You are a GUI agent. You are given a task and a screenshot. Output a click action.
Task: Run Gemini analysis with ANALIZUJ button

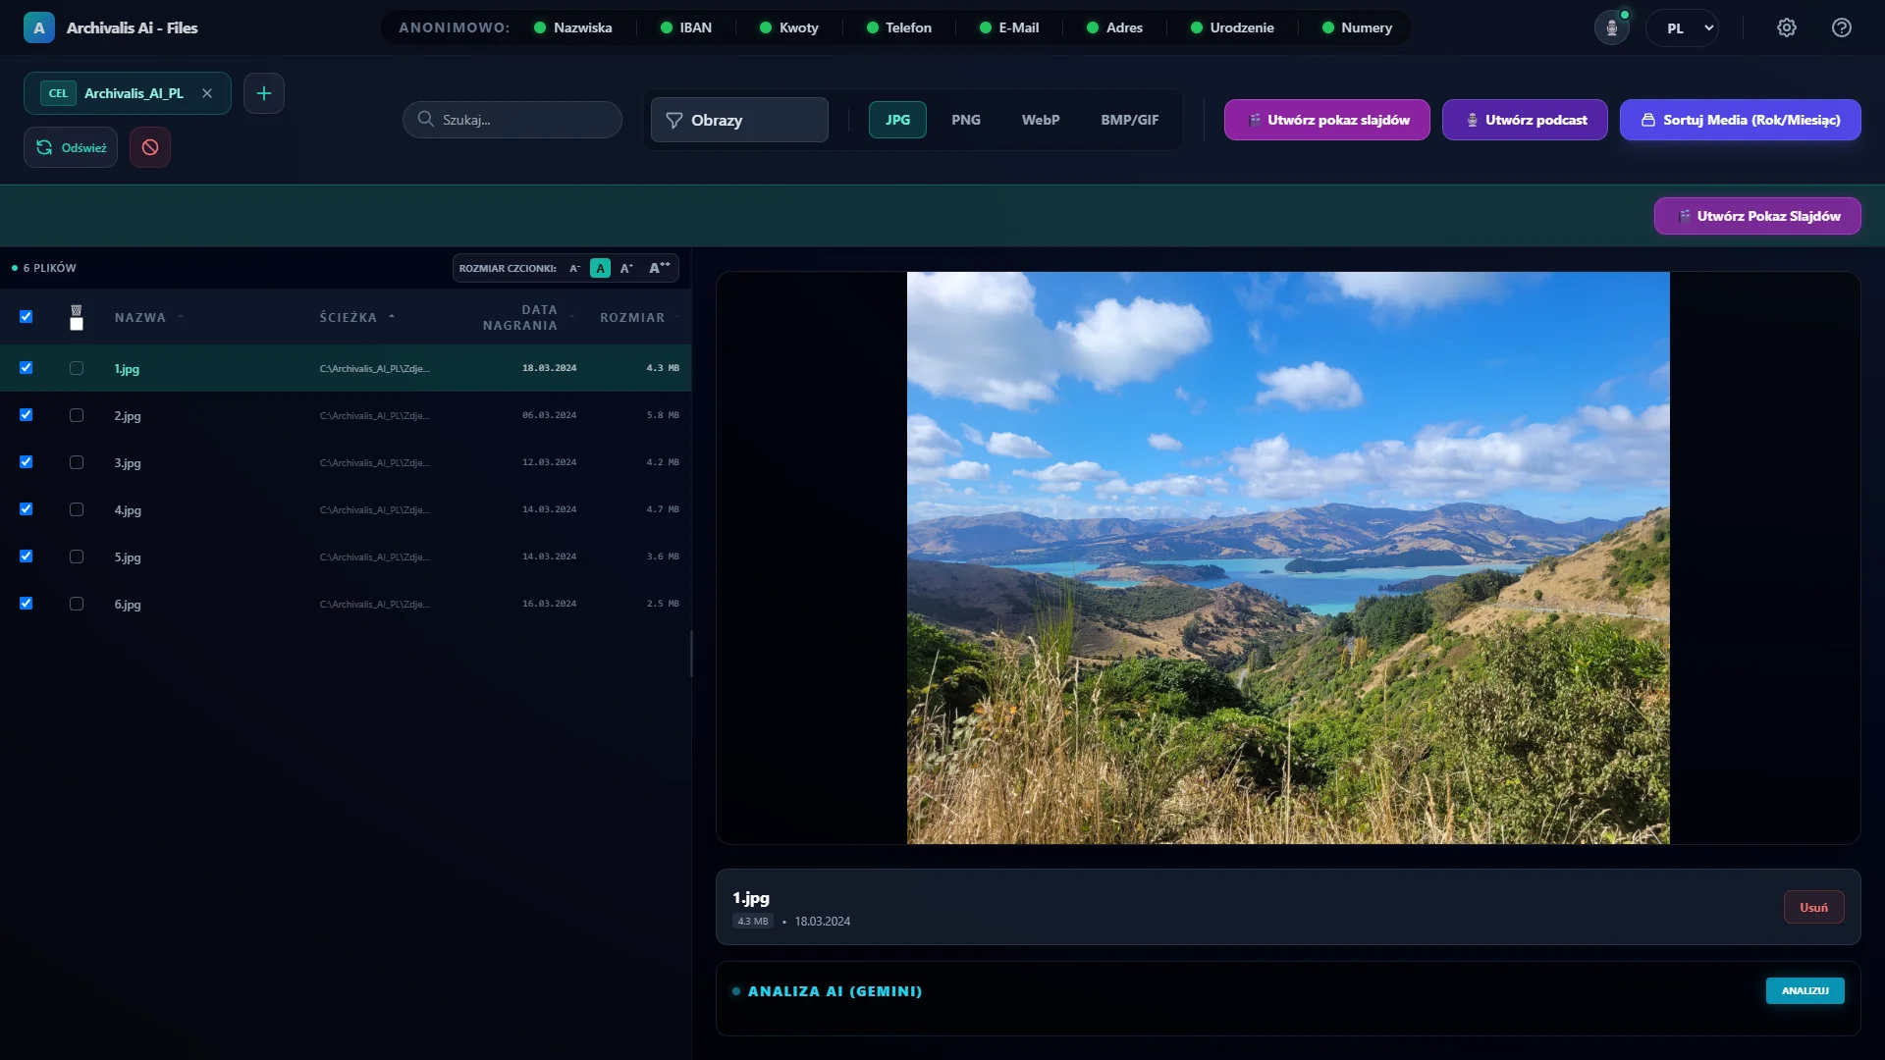[1804, 990]
